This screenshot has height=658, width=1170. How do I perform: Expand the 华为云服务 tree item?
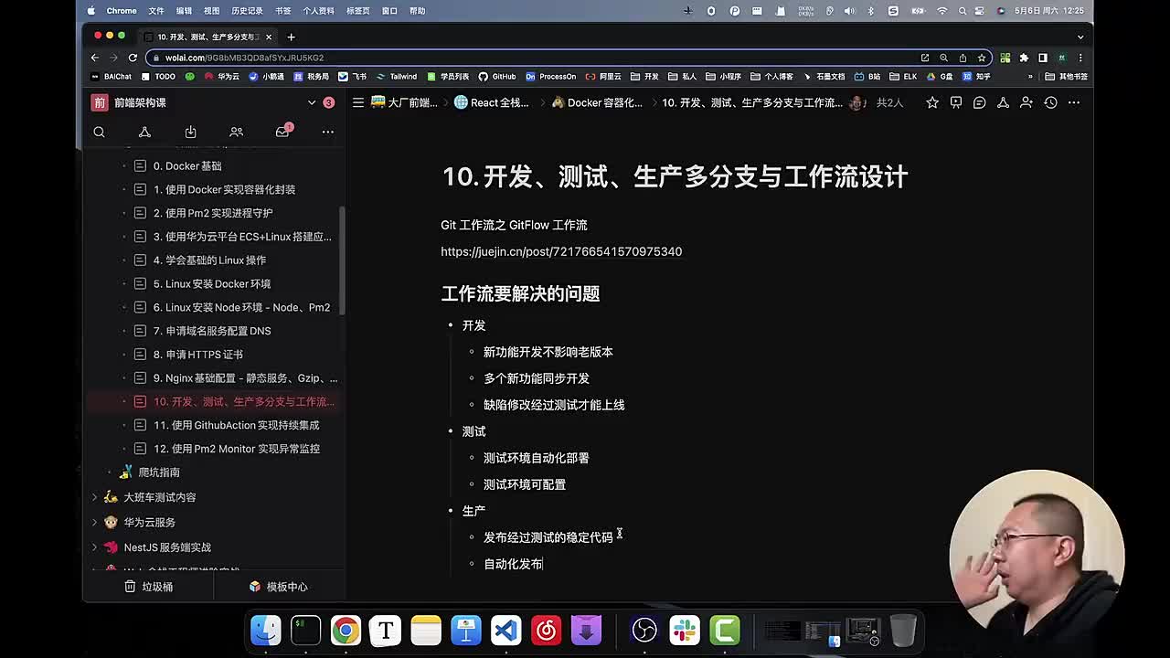94,522
